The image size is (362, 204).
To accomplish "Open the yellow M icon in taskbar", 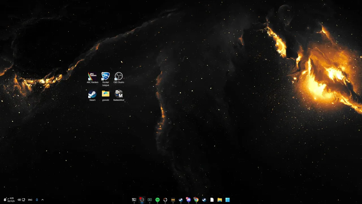I will (x=173, y=200).
